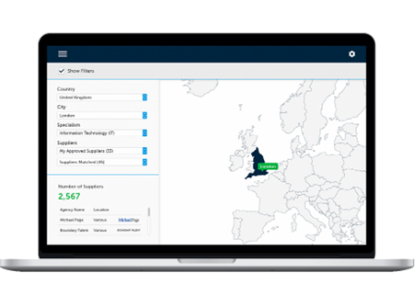Click the Location column header
Screen dimensions: 416x301
point(101,210)
